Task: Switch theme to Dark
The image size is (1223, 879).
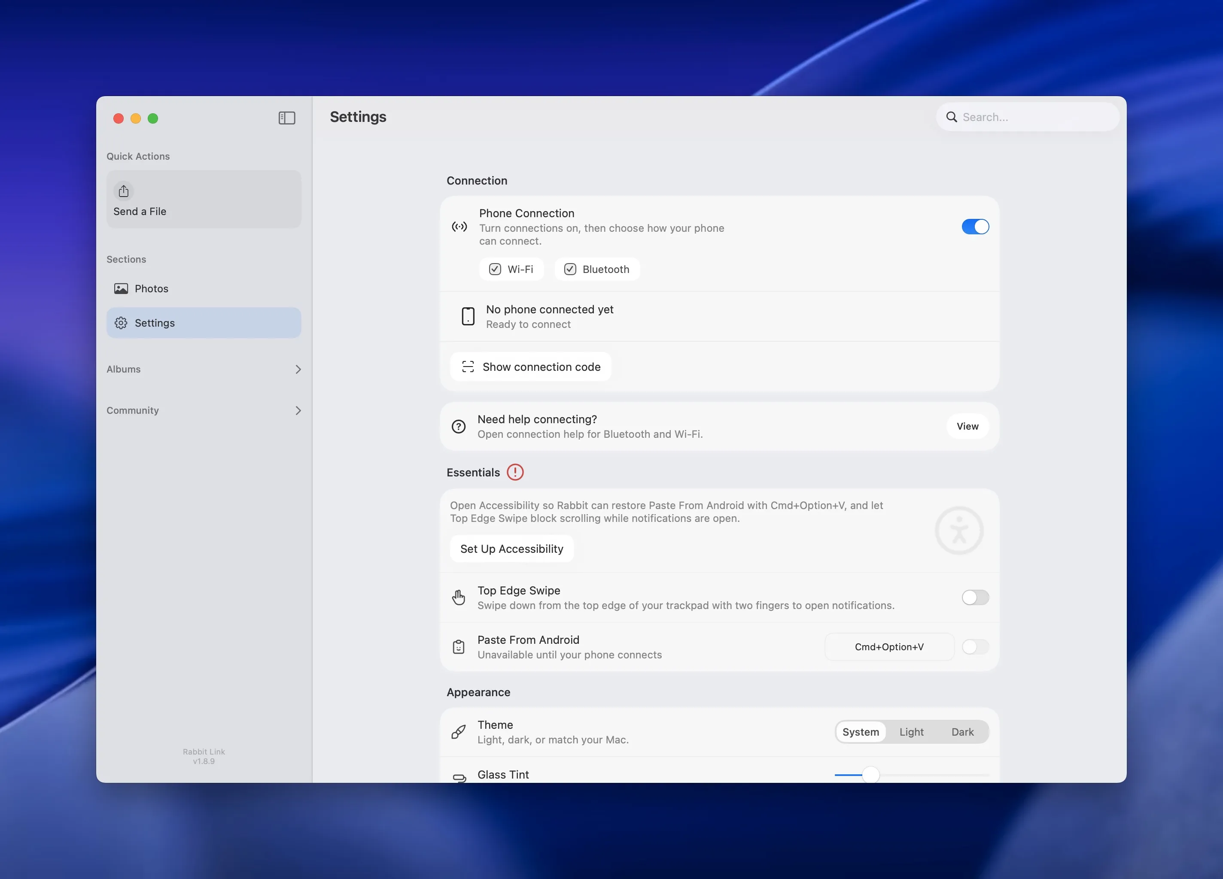Action: point(962,732)
